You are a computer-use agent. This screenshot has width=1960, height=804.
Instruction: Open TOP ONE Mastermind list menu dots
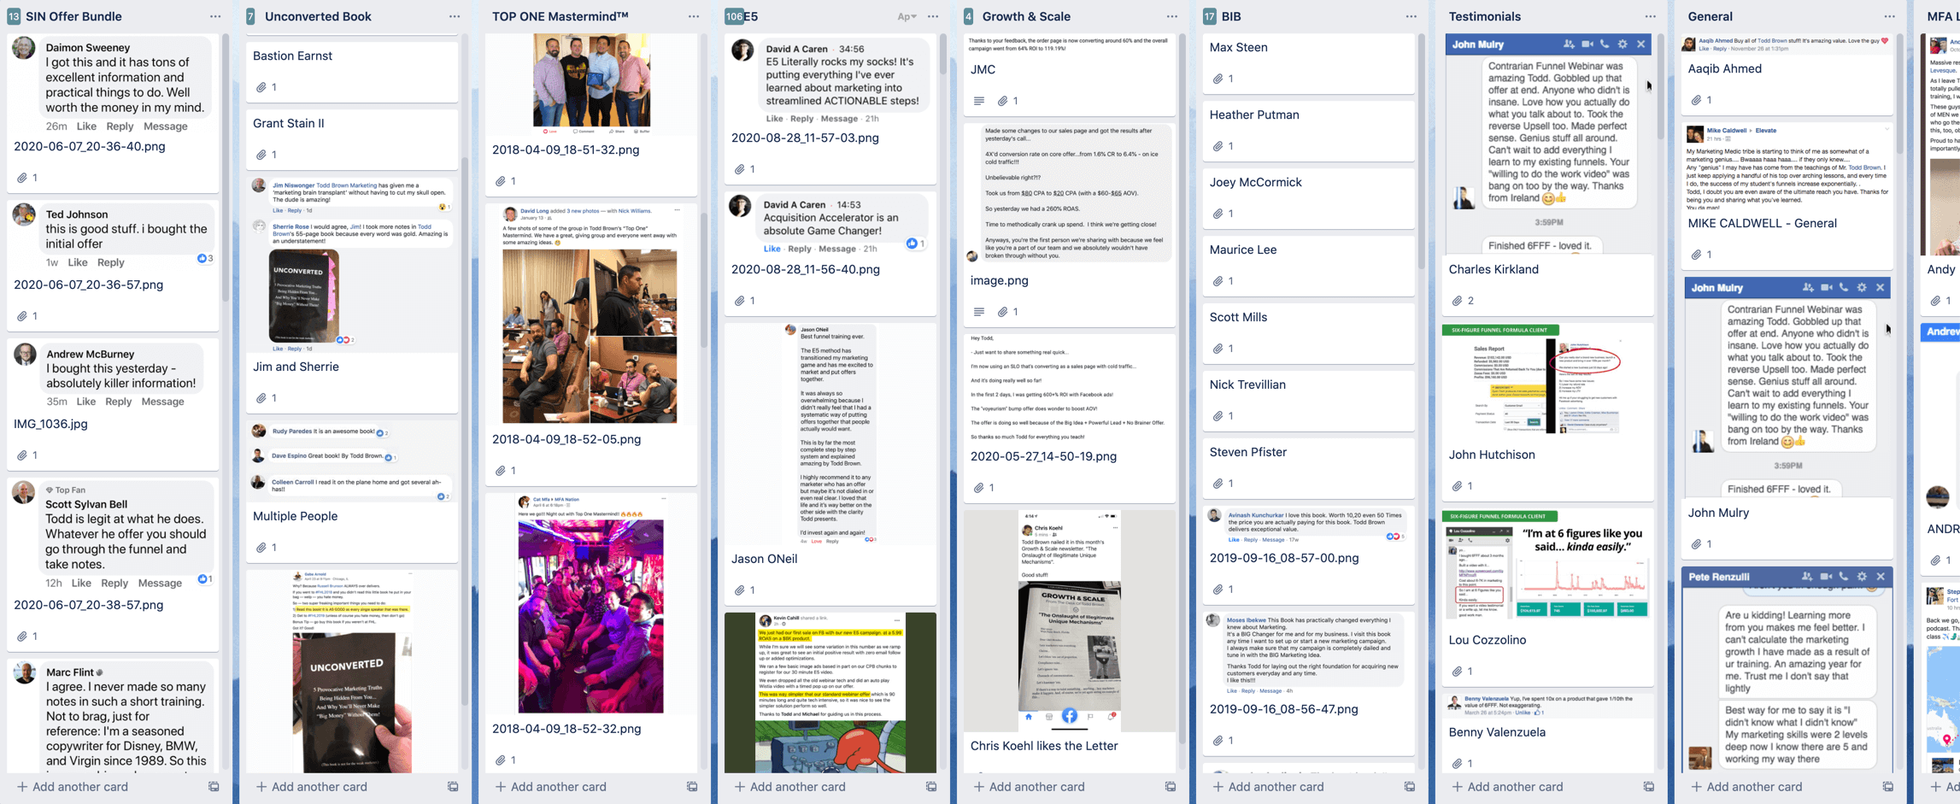click(x=694, y=16)
